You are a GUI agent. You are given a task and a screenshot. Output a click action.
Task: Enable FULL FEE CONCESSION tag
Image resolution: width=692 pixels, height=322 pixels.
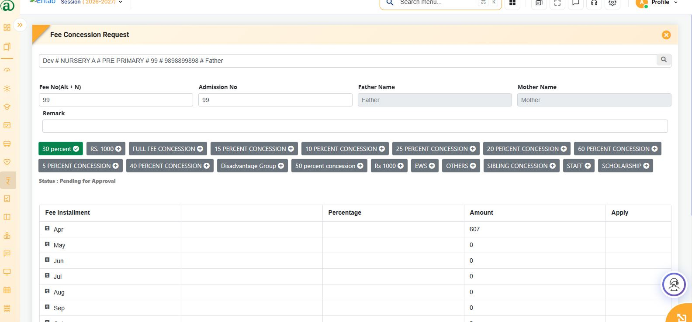pyautogui.click(x=168, y=149)
